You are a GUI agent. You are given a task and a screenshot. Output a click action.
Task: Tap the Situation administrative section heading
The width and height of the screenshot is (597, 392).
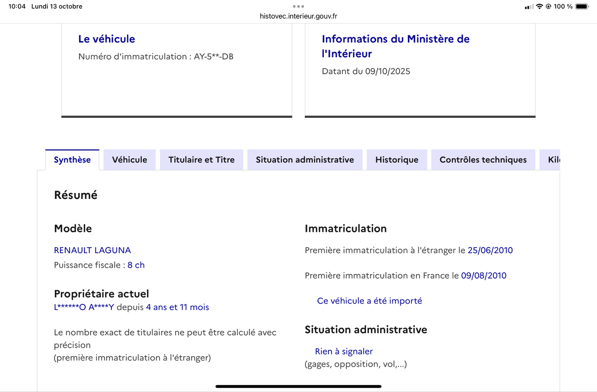[x=366, y=329]
